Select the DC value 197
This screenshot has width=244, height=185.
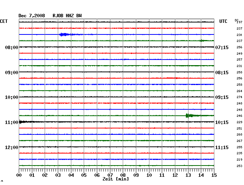(239, 22)
